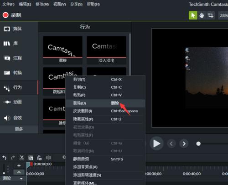Image resolution: width=228 pixels, height=185 pixels.
Task: Start recording with the red 录制 button
Action: pyautogui.click(x=12, y=15)
